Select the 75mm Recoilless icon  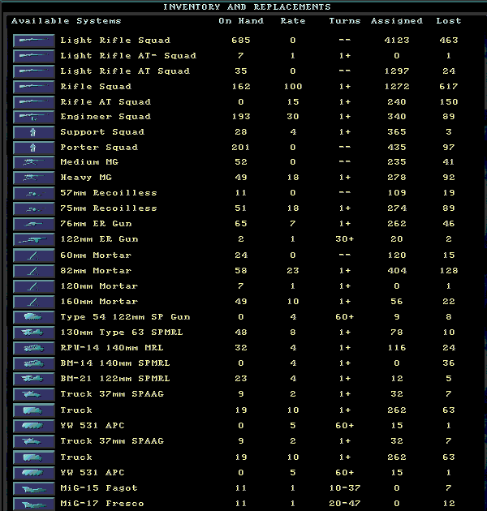[34, 208]
